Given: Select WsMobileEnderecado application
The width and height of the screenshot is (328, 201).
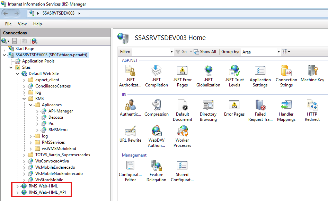Looking at the screenshot, I should tap(55, 167).
